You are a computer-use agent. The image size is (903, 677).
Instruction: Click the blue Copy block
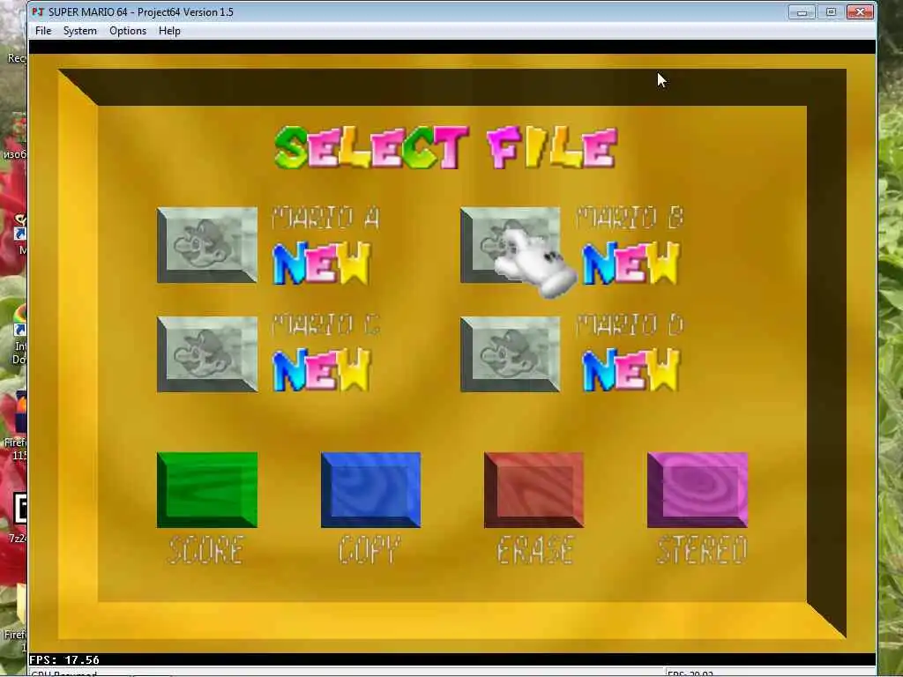point(371,490)
